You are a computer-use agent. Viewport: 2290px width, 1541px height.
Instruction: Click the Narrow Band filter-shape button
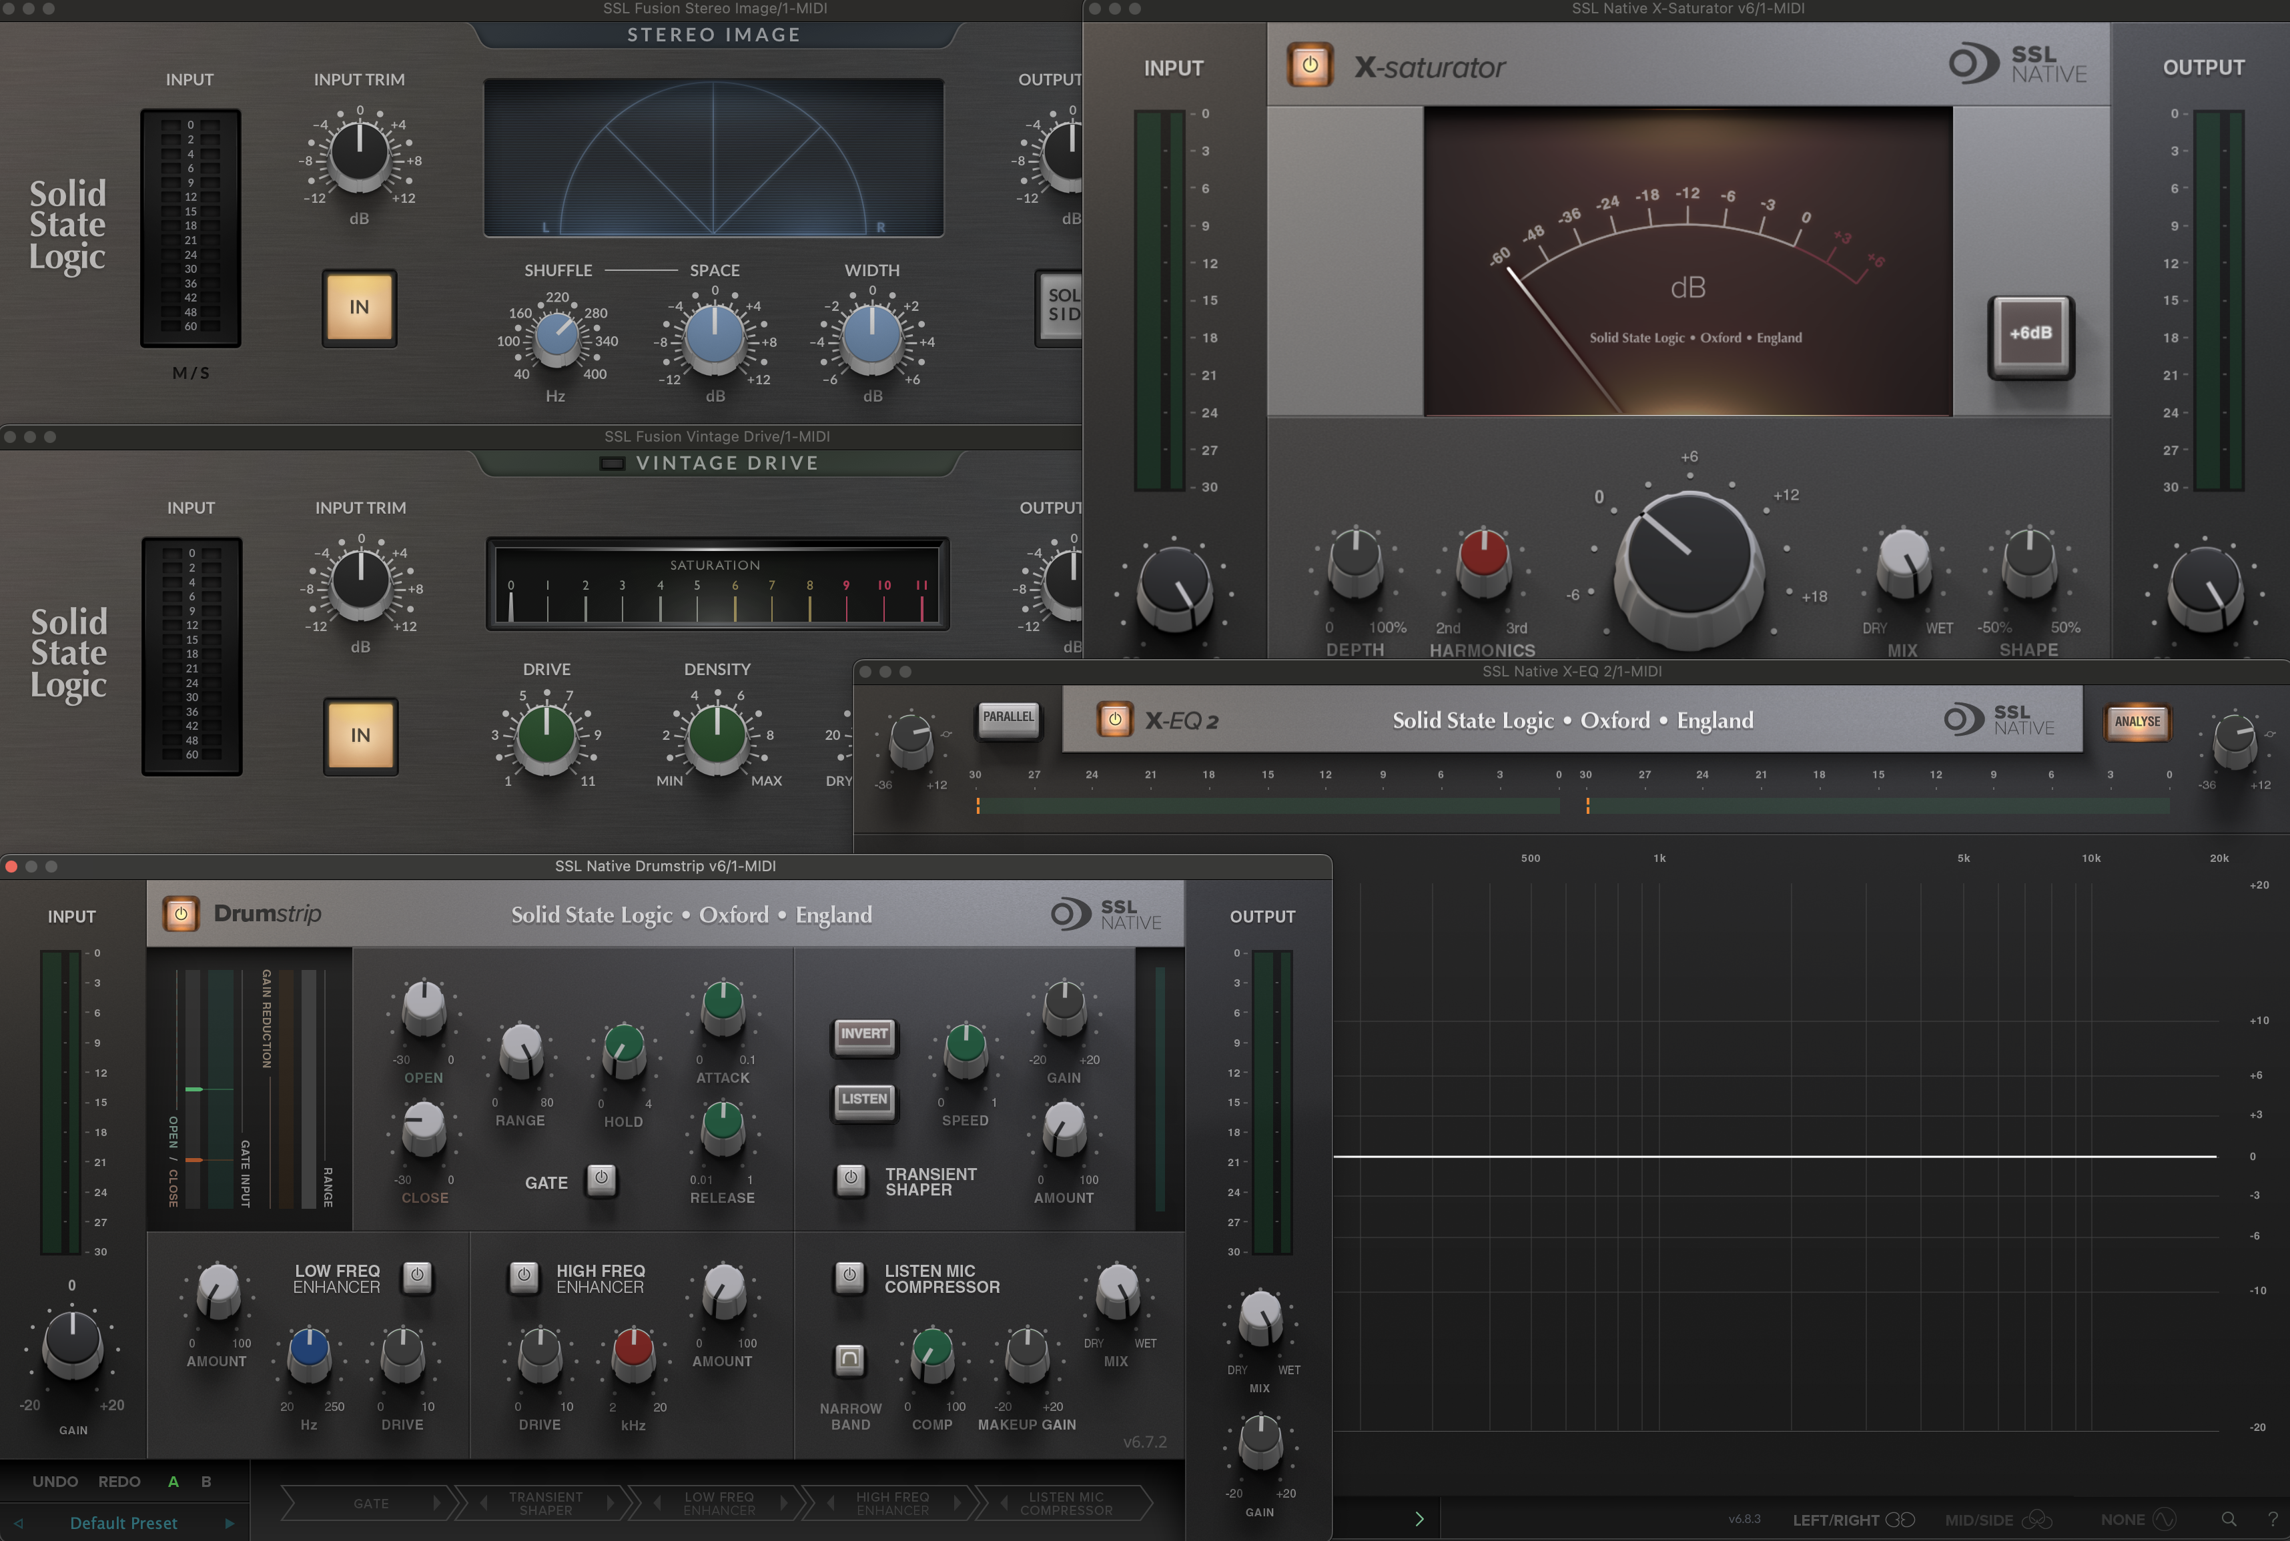(850, 1360)
